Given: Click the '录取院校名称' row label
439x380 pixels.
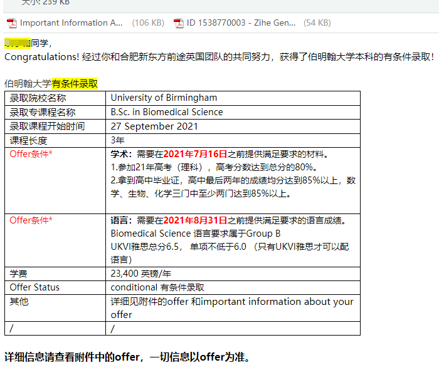Looking at the screenshot, I should pos(38,98).
